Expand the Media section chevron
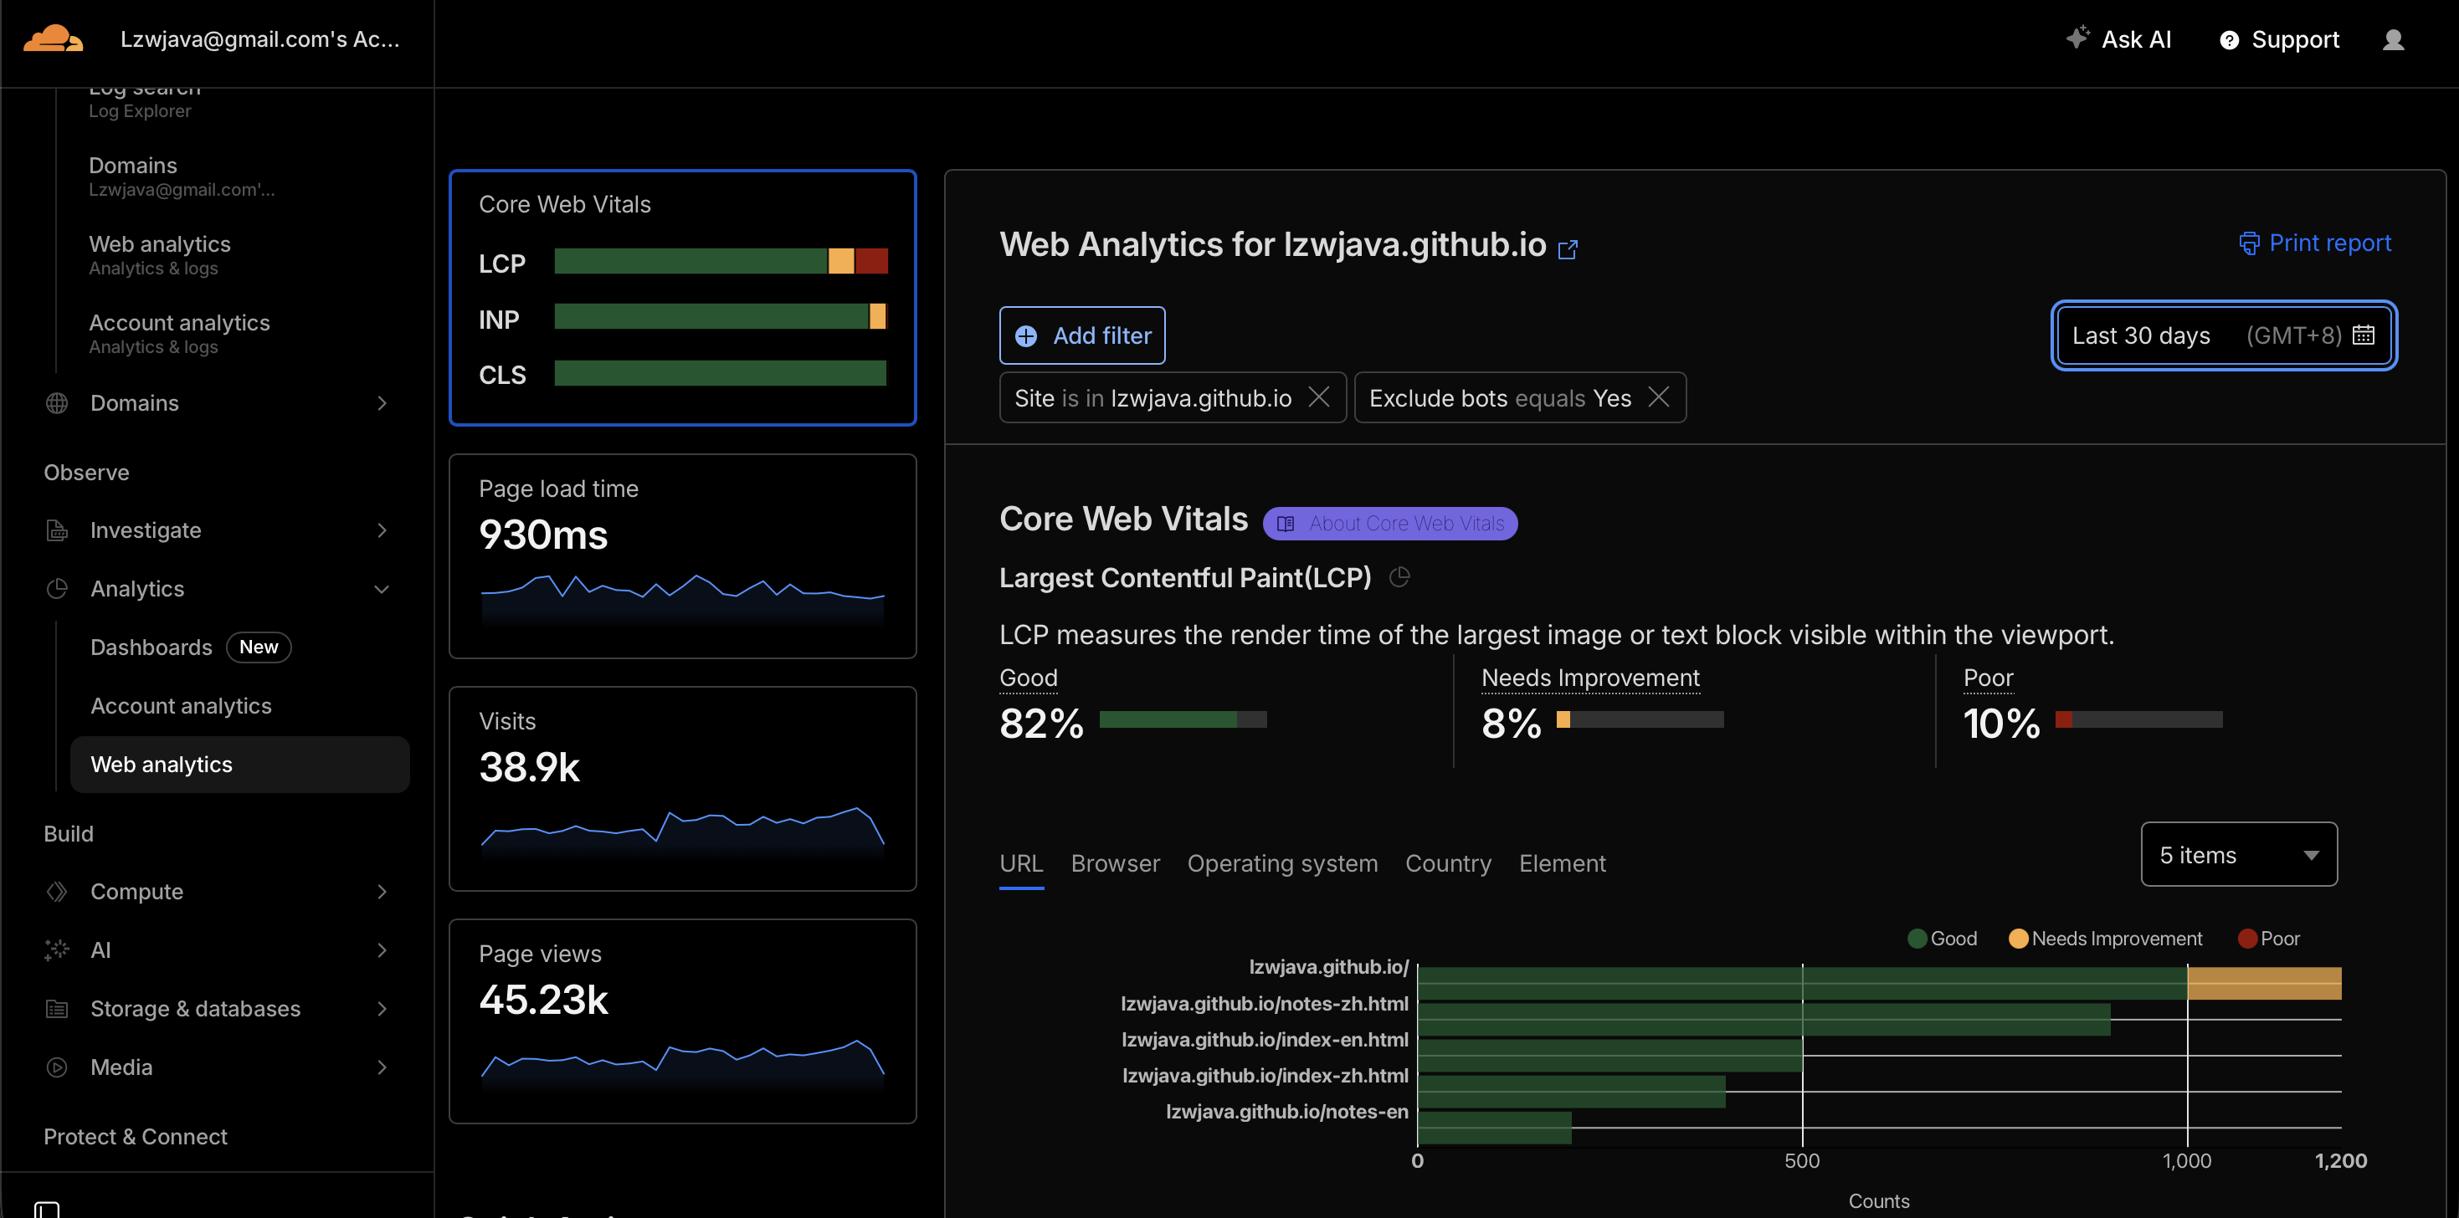 coord(382,1067)
